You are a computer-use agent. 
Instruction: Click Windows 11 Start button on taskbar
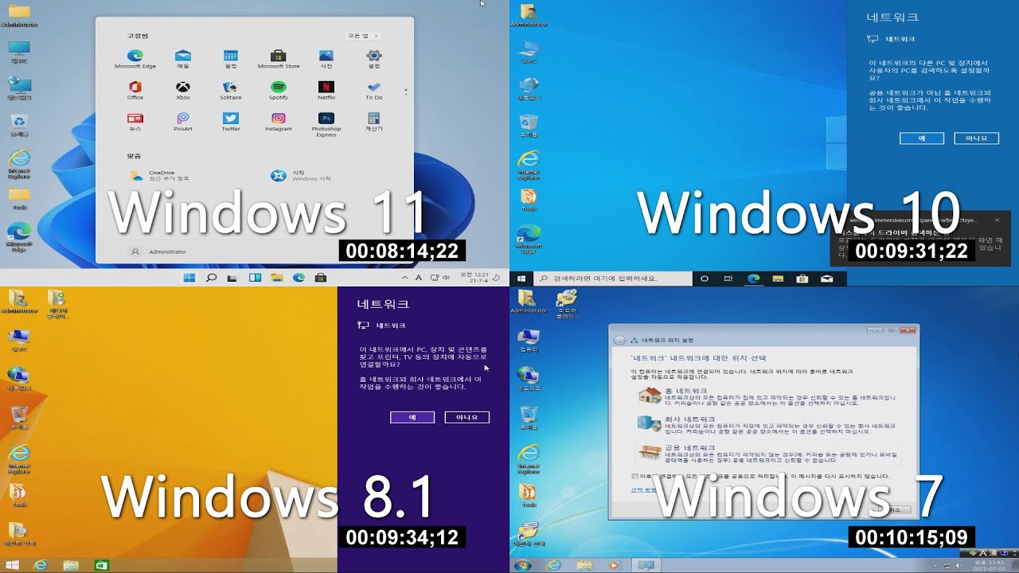[189, 278]
